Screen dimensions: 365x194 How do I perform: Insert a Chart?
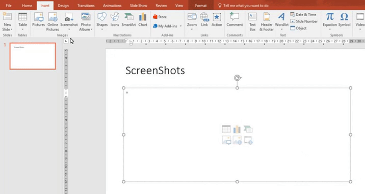(143, 19)
